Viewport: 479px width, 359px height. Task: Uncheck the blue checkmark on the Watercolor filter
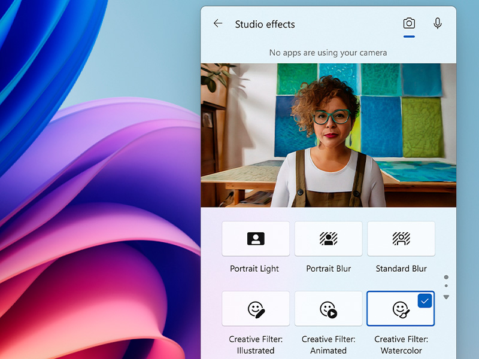tap(425, 300)
